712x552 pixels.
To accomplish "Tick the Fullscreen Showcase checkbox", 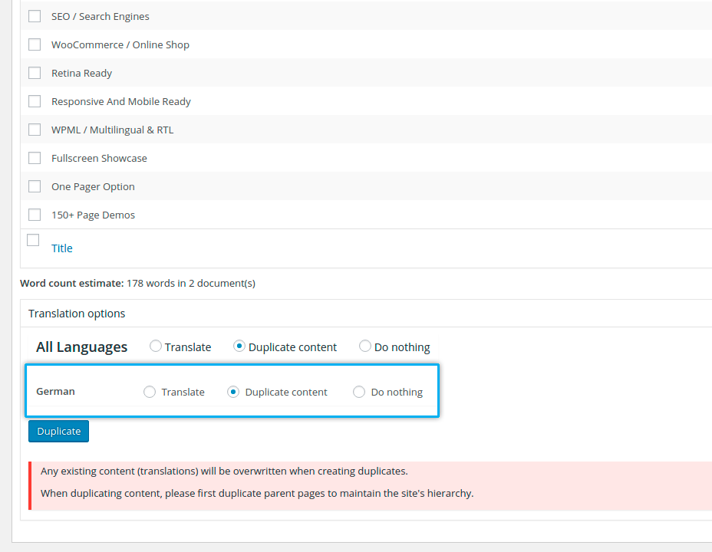I will [x=35, y=158].
